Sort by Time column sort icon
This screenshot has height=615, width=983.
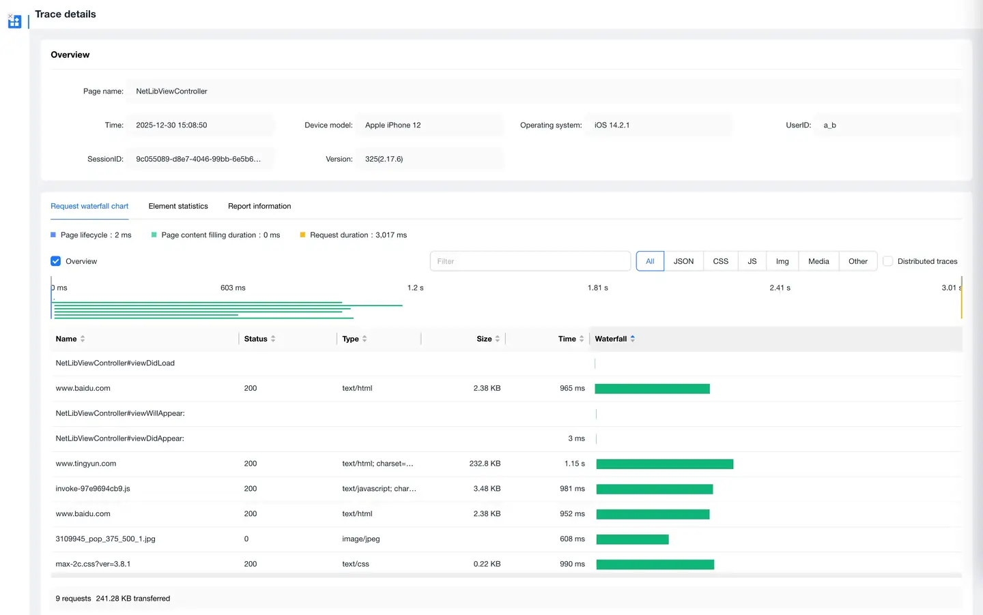coord(582,339)
